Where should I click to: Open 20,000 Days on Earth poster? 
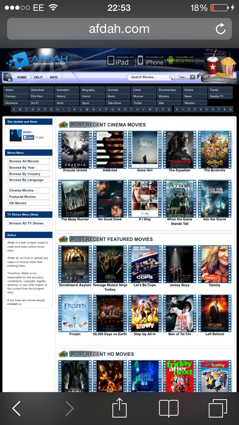pos(110,314)
